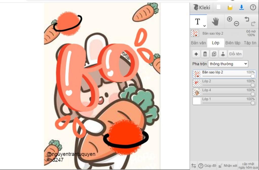
Task: Expand the tool selection chevron
Action: (x=204, y=26)
